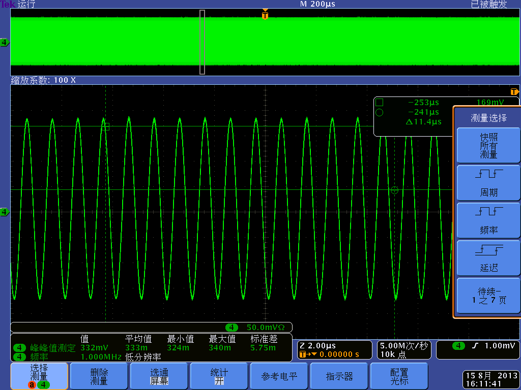
Task: Click the trigger level marker at right edge
Action: [x=514, y=92]
